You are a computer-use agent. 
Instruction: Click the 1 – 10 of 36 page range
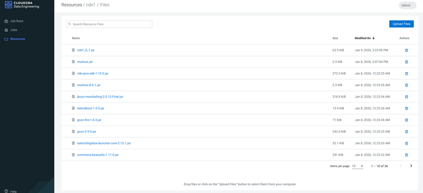click(379, 166)
